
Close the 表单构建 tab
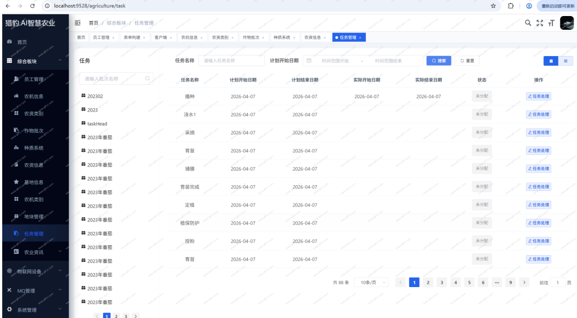point(144,37)
